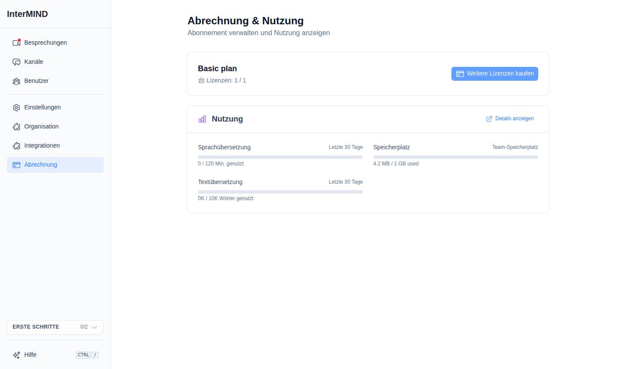
Task: Click the Benutzer people icon
Action: (x=16, y=81)
